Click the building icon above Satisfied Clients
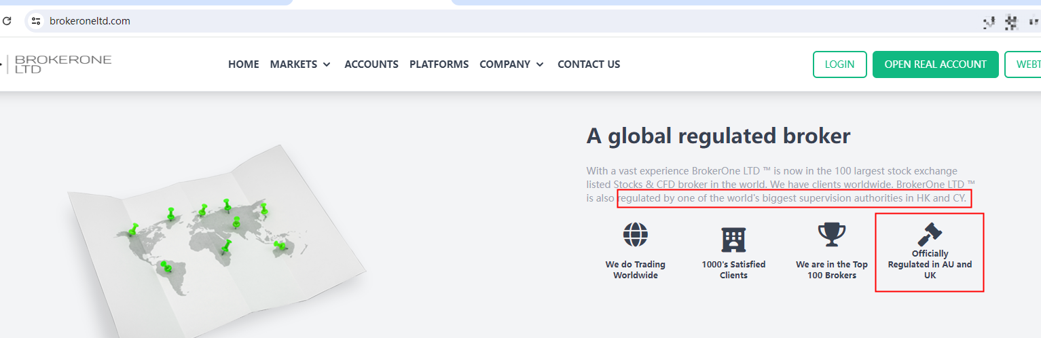1041x338 pixels. tap(733, 240)
